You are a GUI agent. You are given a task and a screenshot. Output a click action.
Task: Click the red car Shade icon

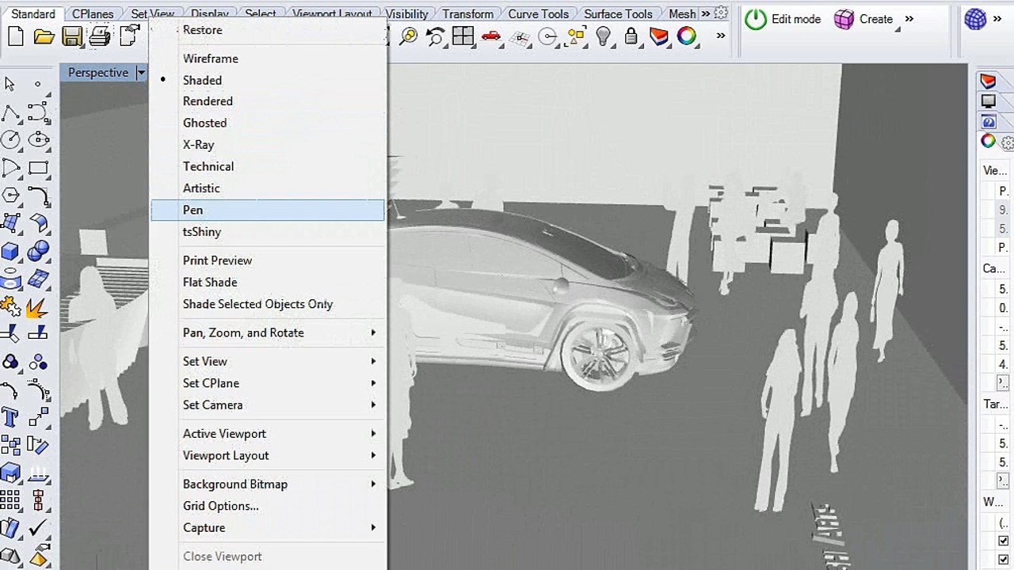[491, 36]
